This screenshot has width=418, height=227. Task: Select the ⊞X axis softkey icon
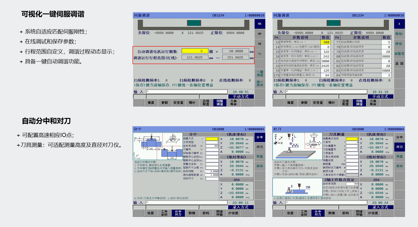pyautogui.click(x=260, y=24)
